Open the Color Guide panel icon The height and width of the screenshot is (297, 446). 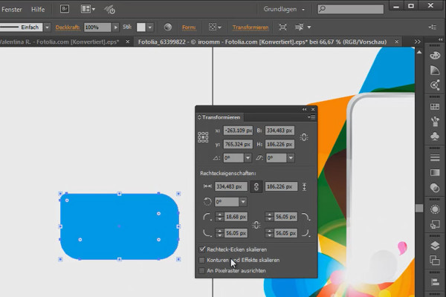pos(435,71)
